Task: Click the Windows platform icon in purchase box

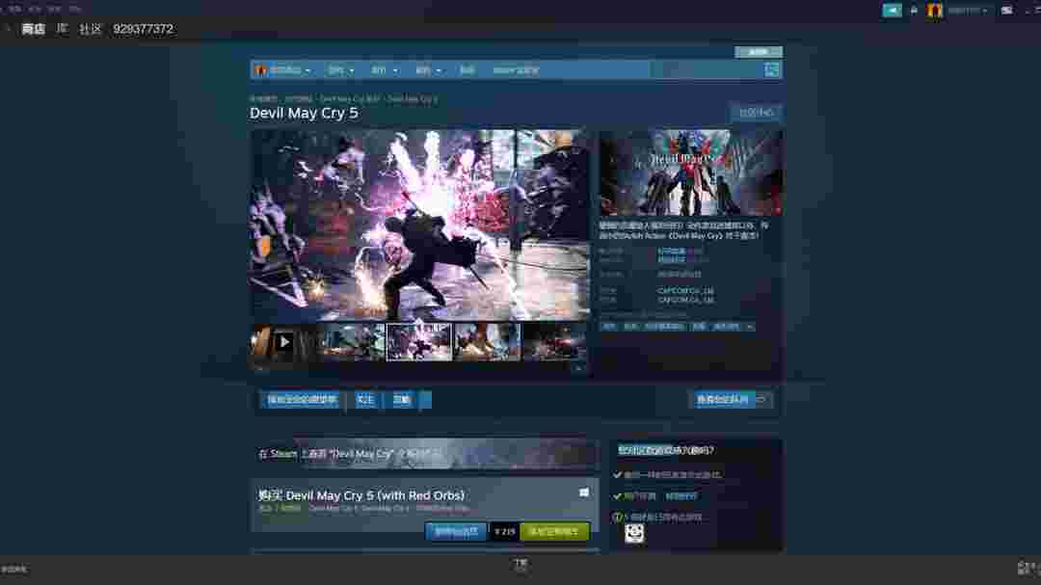Action: pos(583,492)
